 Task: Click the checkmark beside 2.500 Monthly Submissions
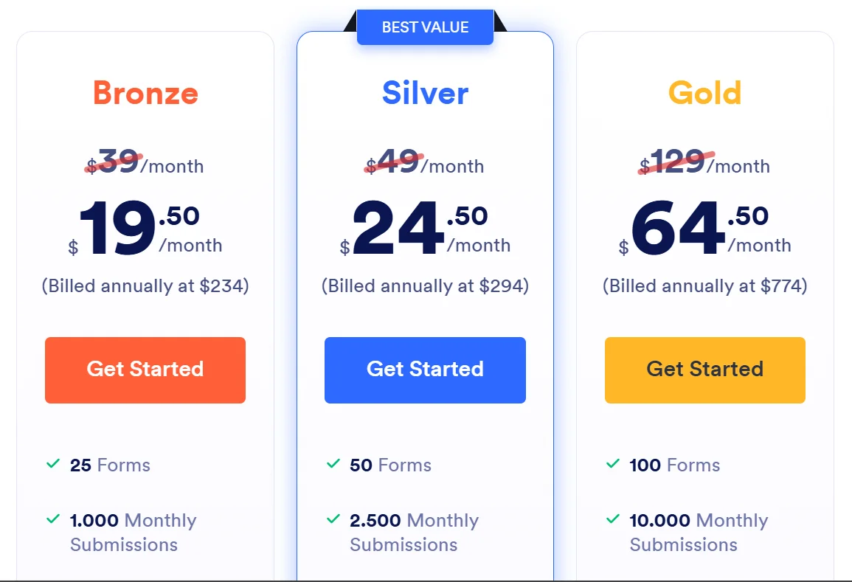[x=333, y=519]
